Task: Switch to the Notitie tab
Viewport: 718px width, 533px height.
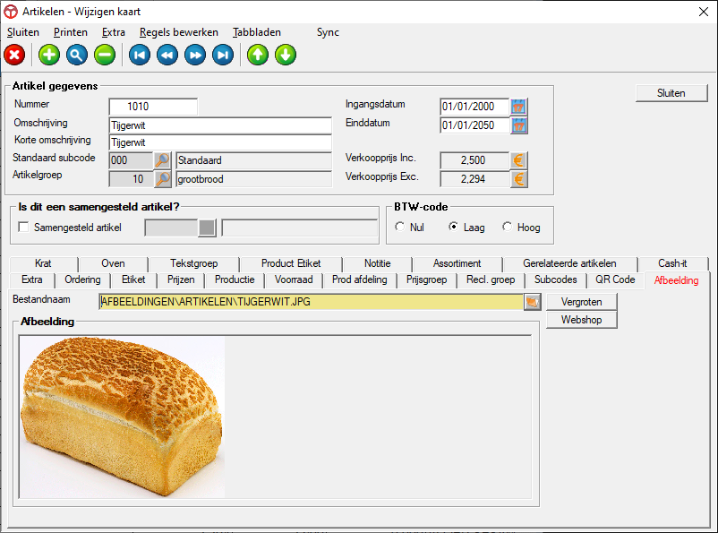Action: pyautogui.click(x=377, y=263)
